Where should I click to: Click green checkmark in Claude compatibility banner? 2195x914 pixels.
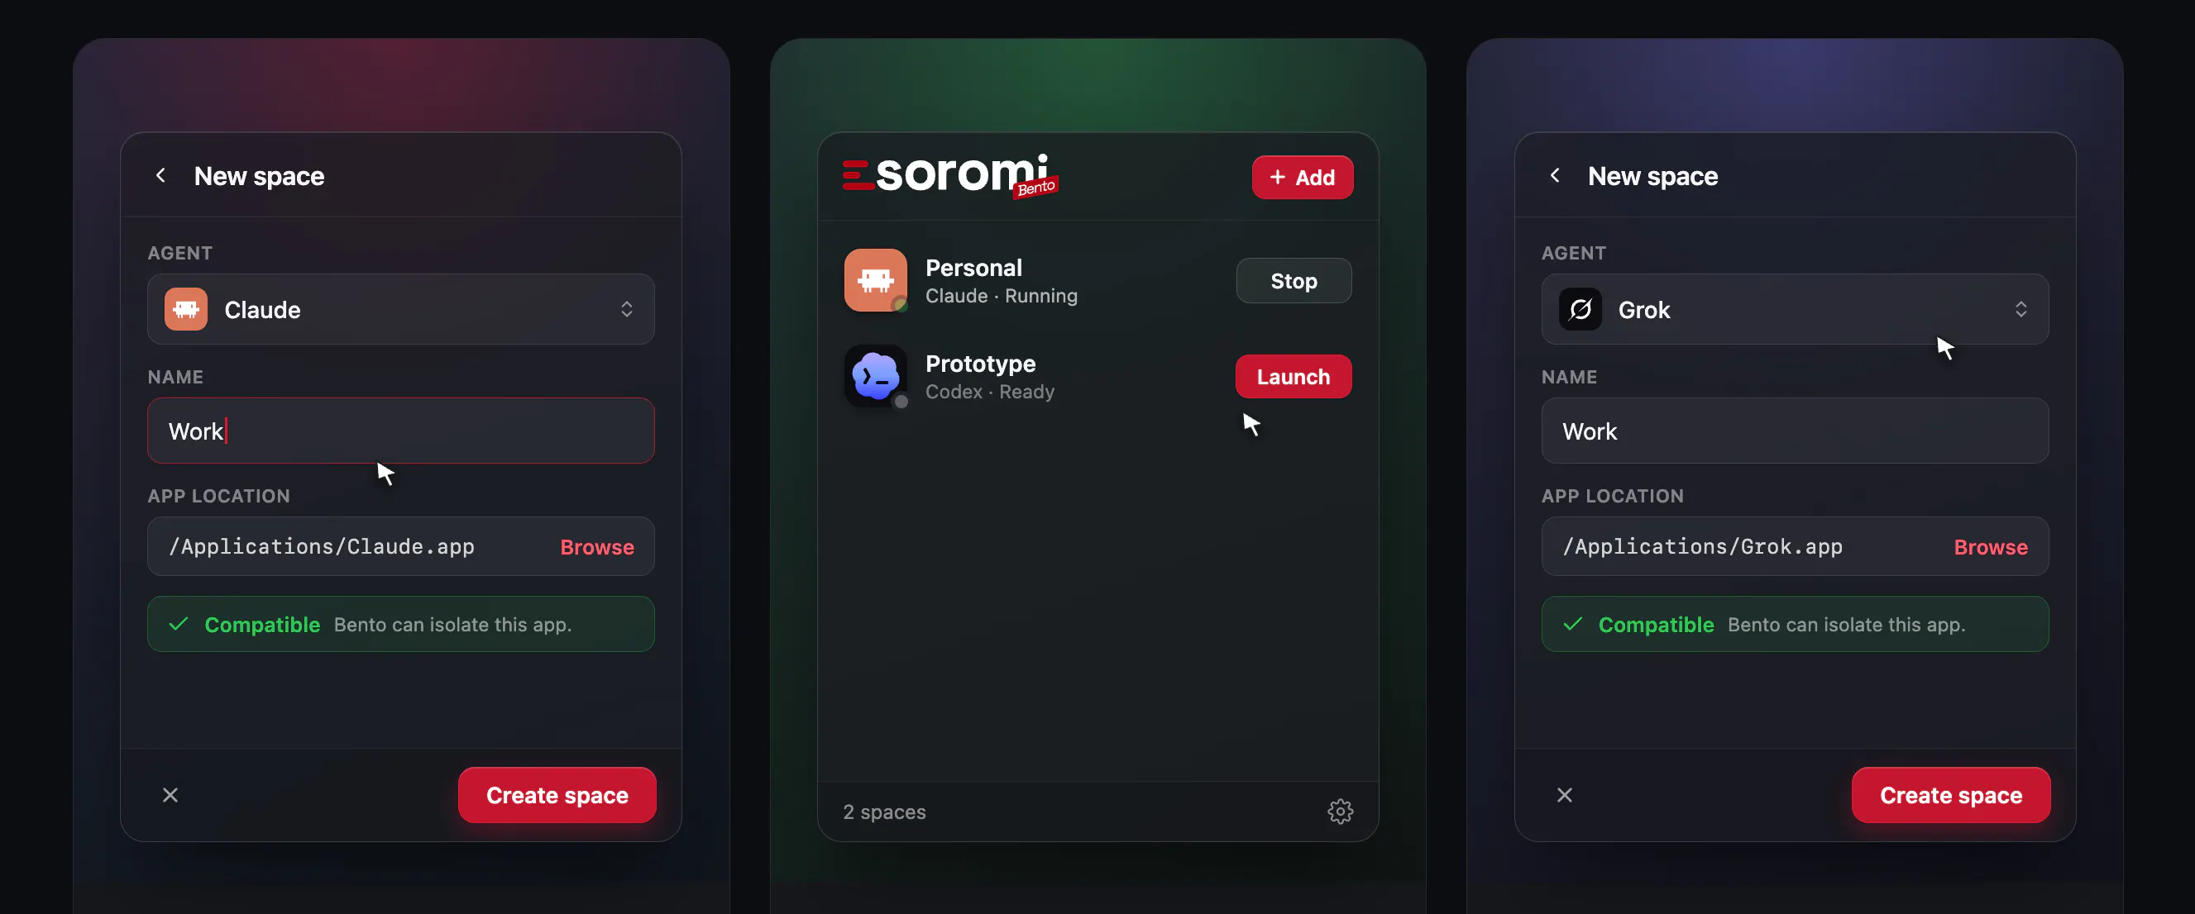click(178, 625)
